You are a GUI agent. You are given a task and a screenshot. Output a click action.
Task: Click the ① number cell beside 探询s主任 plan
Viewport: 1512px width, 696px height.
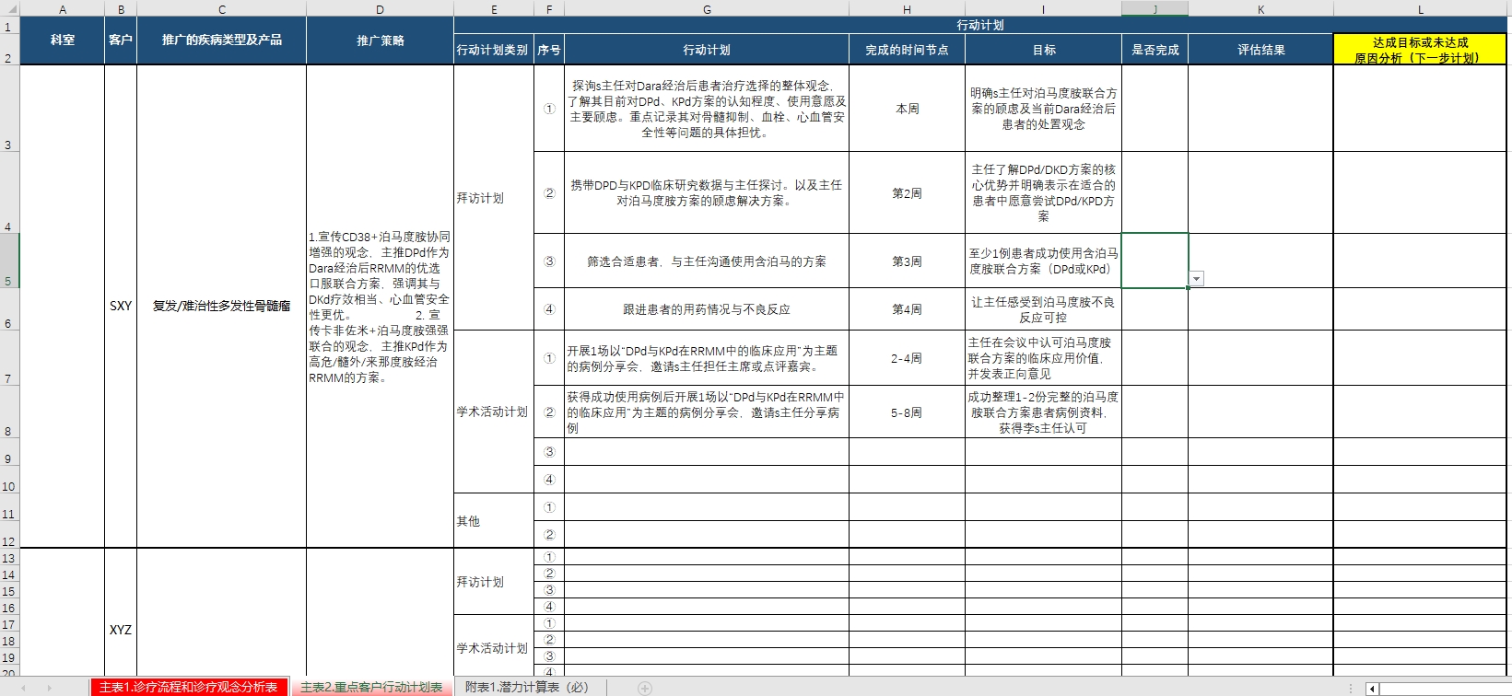pyautogui.click(x=549, y=109)
